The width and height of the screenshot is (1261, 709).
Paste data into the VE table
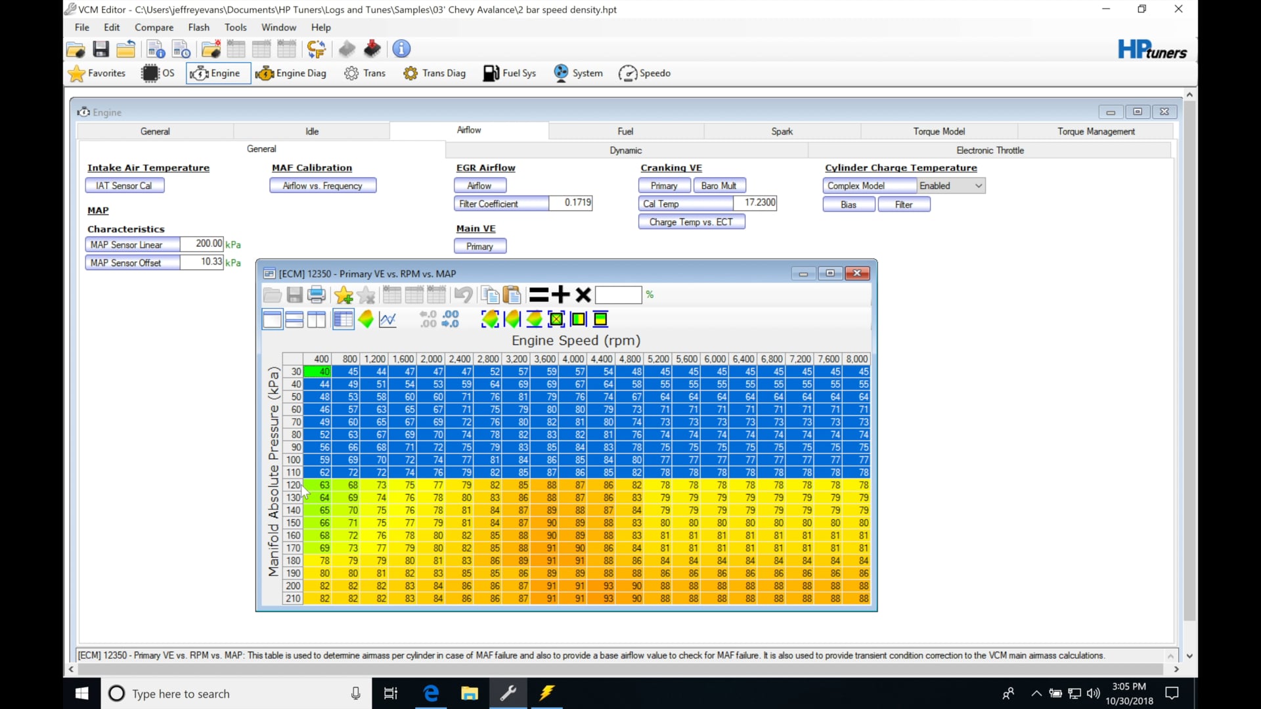click(x=512, y=295)
